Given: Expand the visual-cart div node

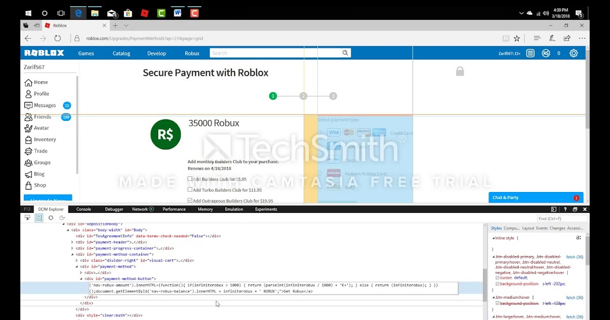Looking at the screenshot, I should [x=77, y=261].
